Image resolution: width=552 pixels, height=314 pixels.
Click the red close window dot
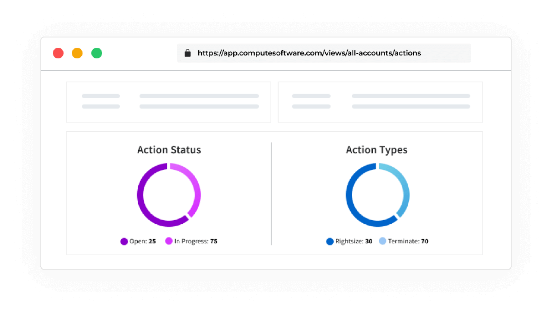(58, 53)
